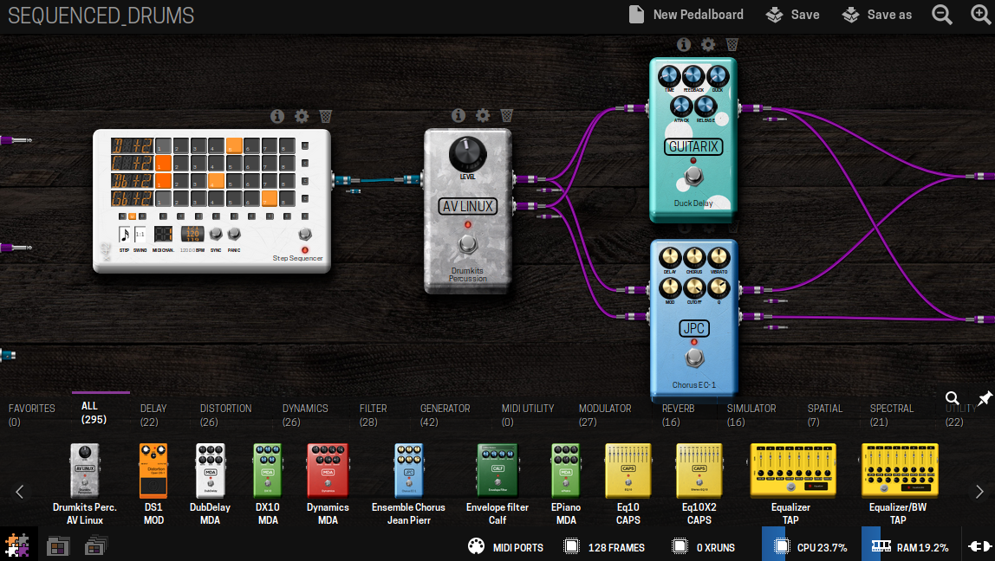Click the device plug icon bottom right
Image resolution: width=995 pixels, height=561 pixels.
(979, 545)
